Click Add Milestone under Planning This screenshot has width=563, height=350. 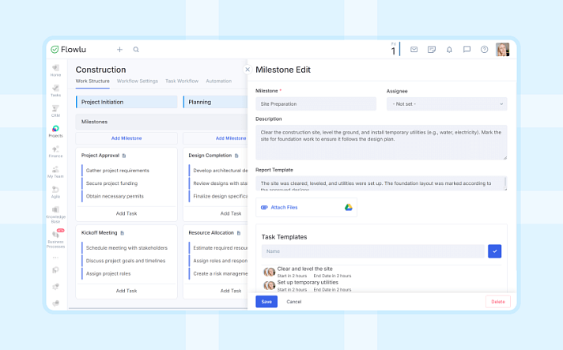click(231, 138)
